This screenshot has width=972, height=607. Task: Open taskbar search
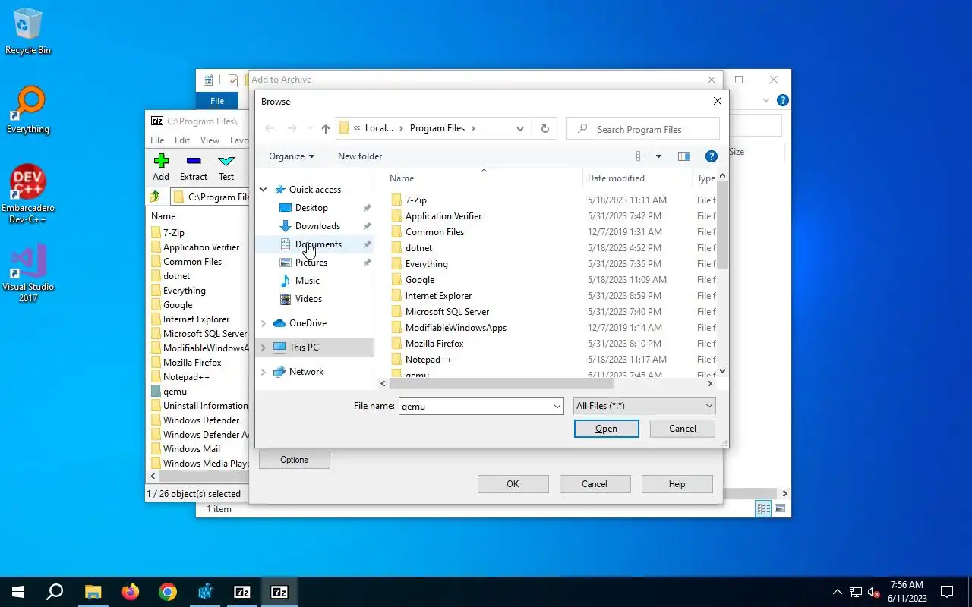pos(55,592)
